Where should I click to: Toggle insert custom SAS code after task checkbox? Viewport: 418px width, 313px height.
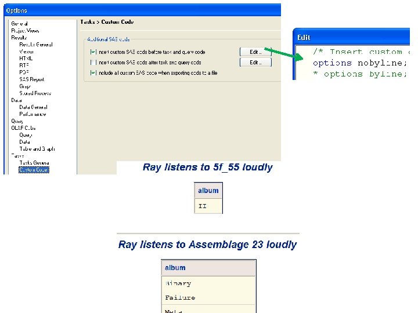coord(93,62)
